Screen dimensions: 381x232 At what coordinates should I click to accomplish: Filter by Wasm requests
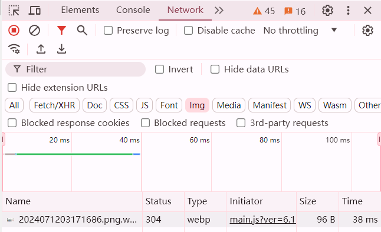335,105
